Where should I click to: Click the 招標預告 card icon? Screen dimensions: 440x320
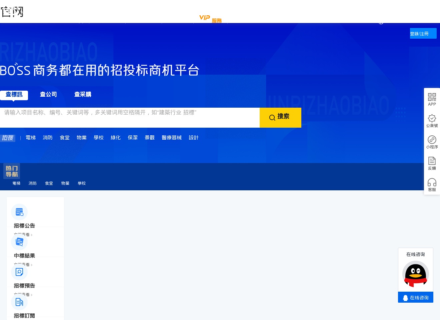(19, 272)
